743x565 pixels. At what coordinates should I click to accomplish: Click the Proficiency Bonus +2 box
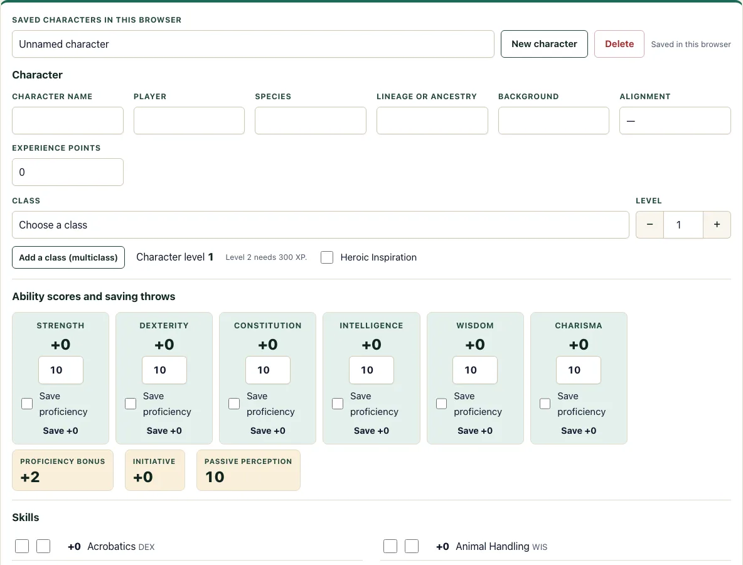(63, 470)
